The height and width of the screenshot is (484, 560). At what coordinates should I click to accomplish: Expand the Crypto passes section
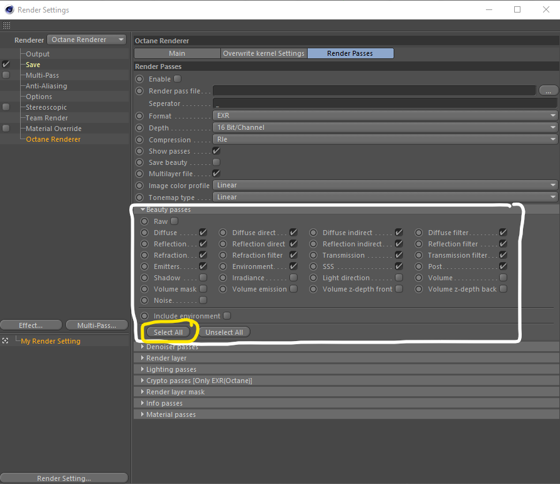(x=143, y=381)
